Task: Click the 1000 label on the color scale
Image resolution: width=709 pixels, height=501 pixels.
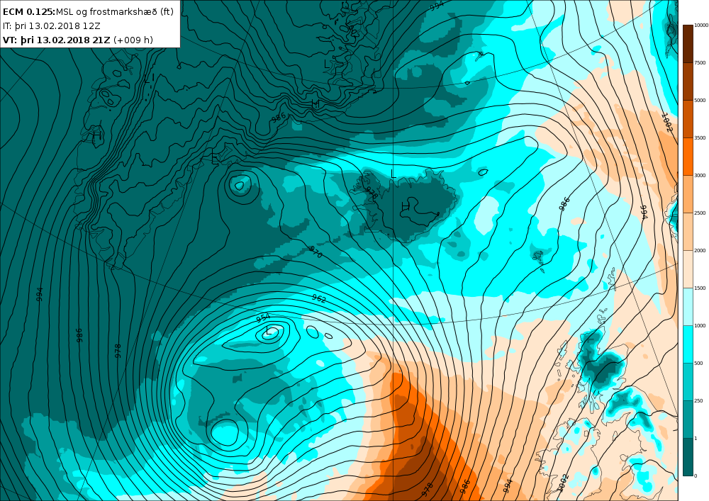Action: point(700,325)
